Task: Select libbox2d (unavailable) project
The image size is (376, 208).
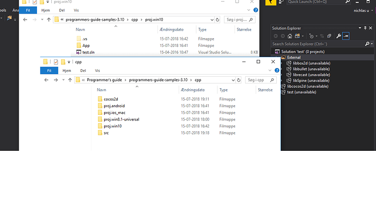Action: click(x=312, y=63)
